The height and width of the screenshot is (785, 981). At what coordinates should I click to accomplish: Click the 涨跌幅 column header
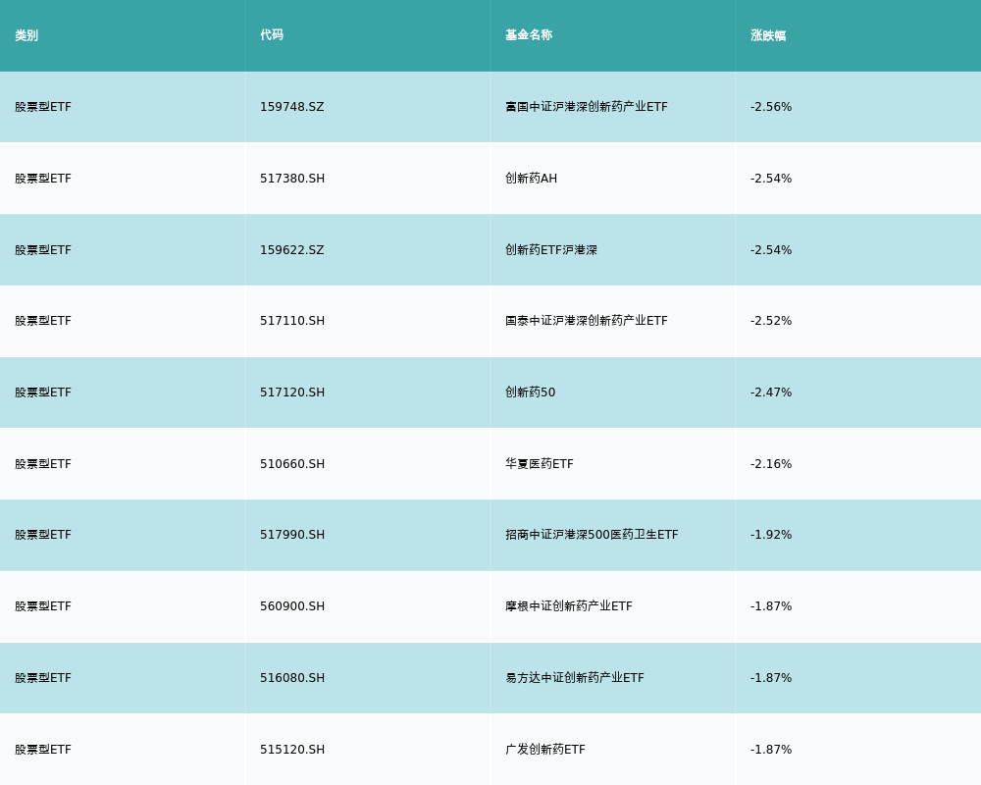point(768,35)
